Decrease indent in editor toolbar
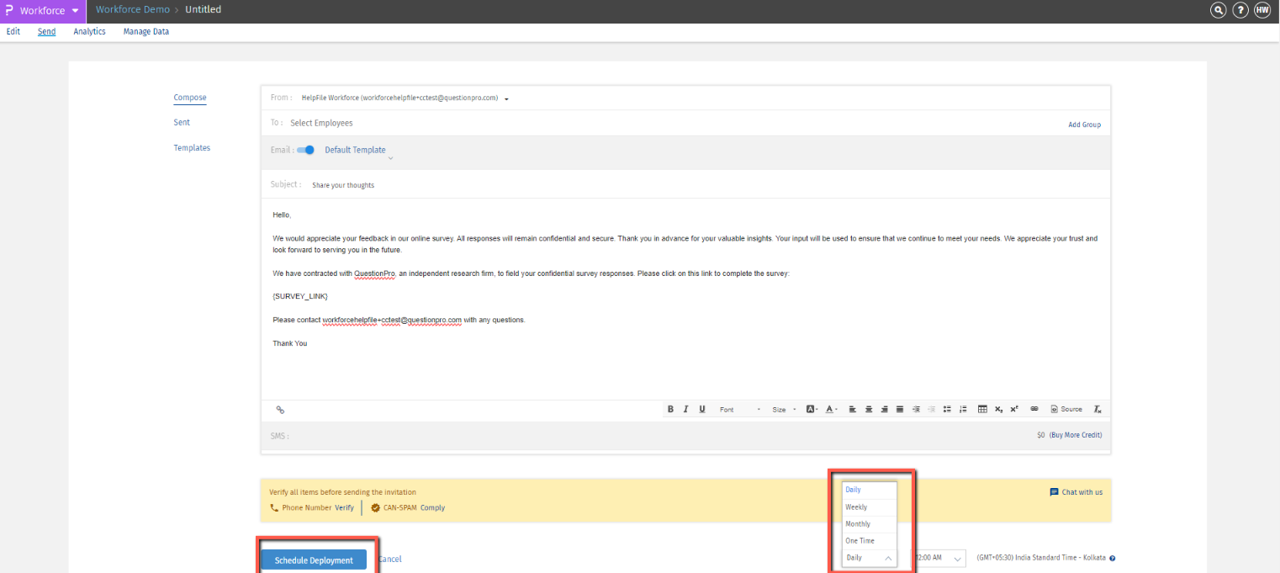The height and width of the screenshot is (573, 1280). click(x=931, y=409)
